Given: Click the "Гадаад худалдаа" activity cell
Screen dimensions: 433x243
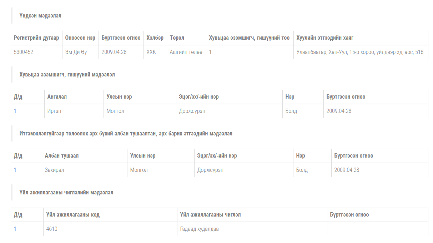Looking at the screenshot, I should click(x=200, y=229).
